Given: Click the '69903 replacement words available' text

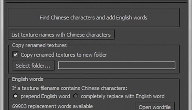Looking at the screenshot, I should (52, 106).
